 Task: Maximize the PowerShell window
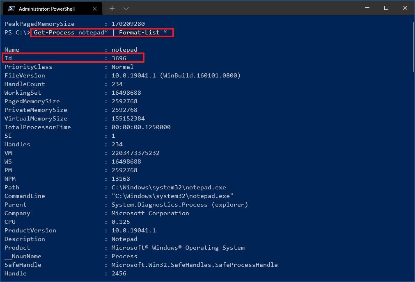(x=385, y=8)
